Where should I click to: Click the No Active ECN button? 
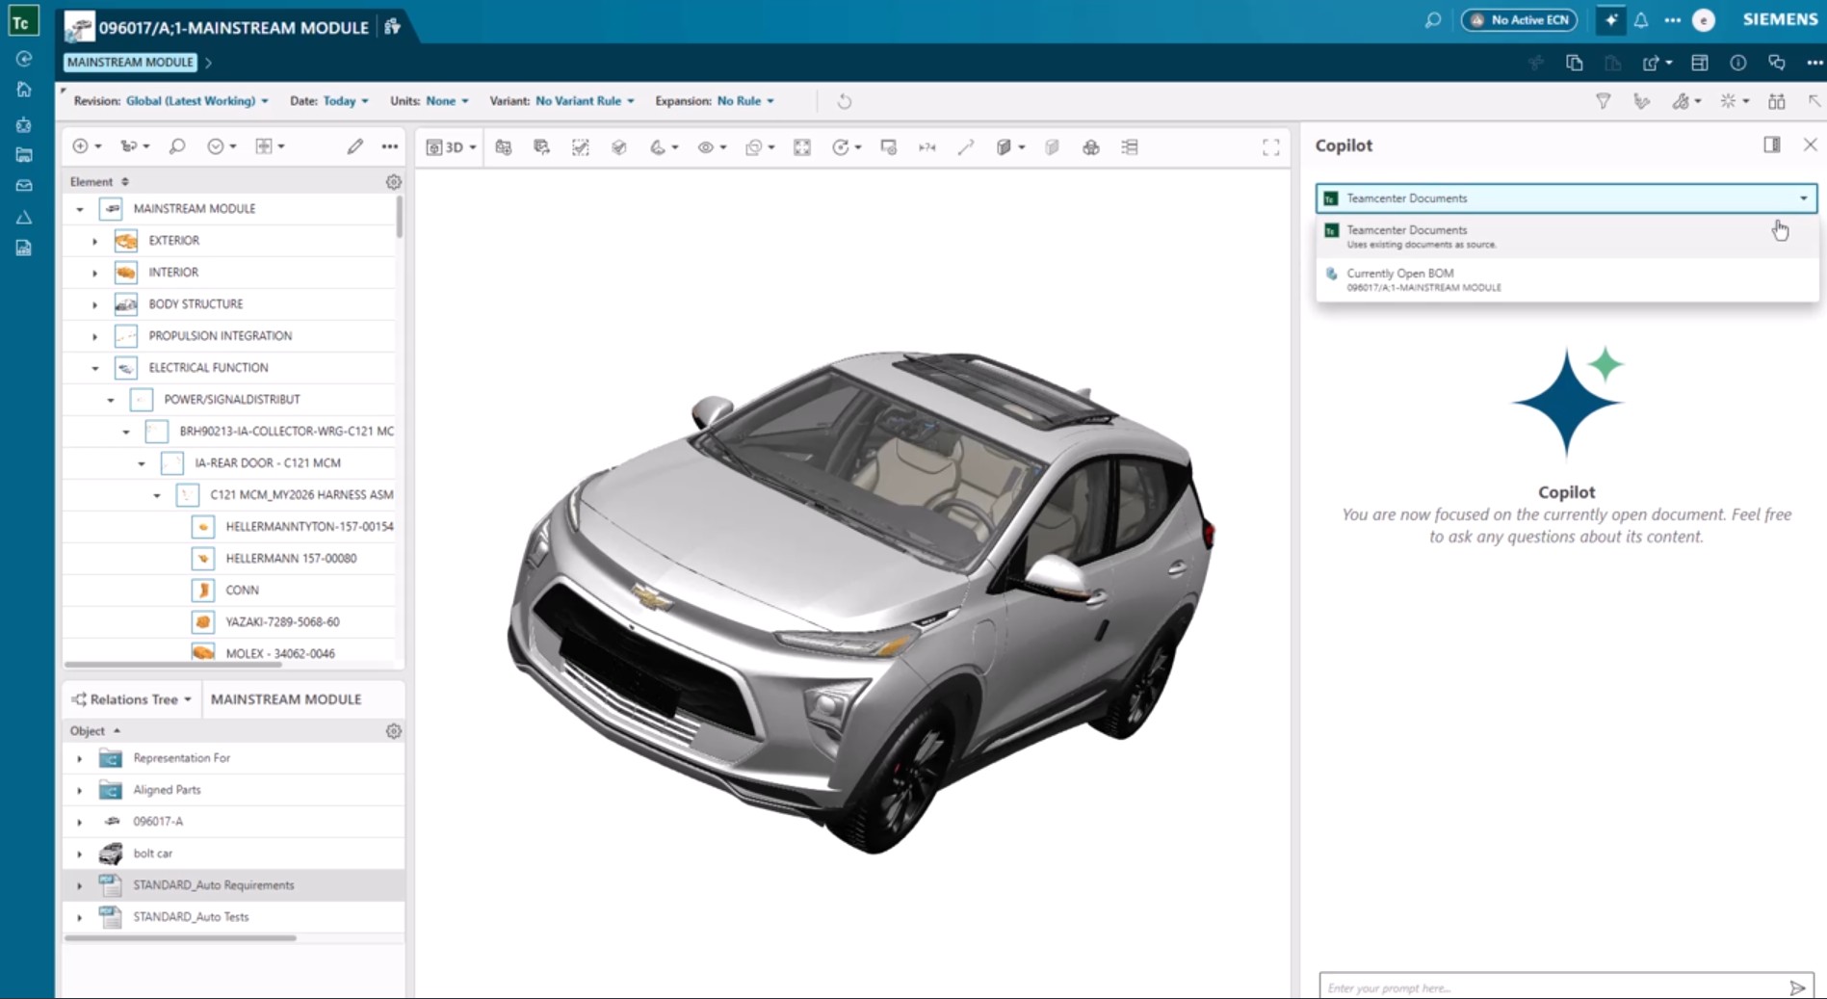click(x=1519, y=20)
